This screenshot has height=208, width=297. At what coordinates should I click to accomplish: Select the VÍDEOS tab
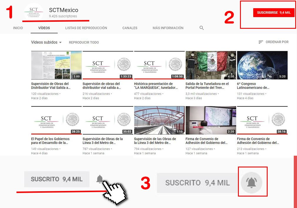coord(44,28)
